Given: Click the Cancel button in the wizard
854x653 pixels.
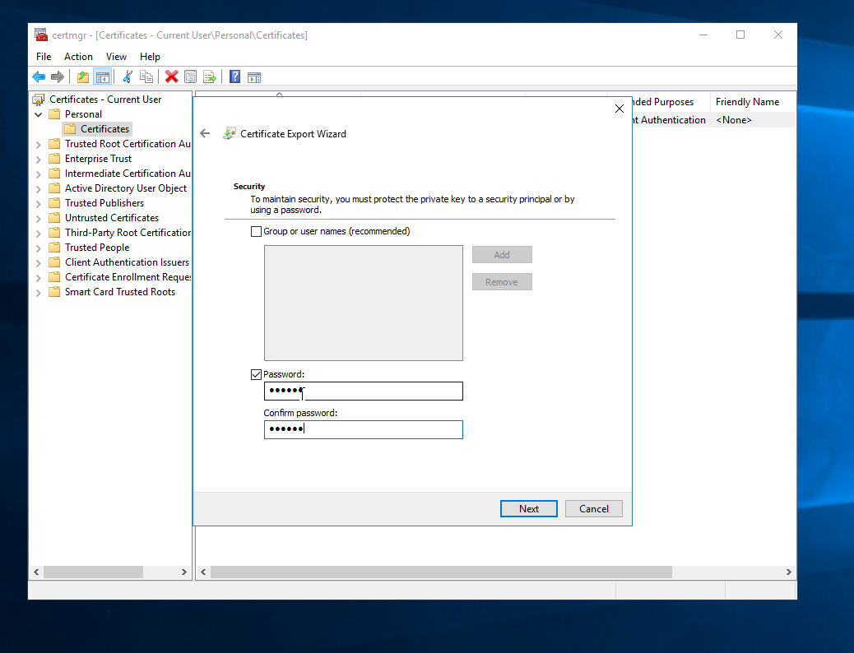Looking at the screenshot, I should coord(594,509).
